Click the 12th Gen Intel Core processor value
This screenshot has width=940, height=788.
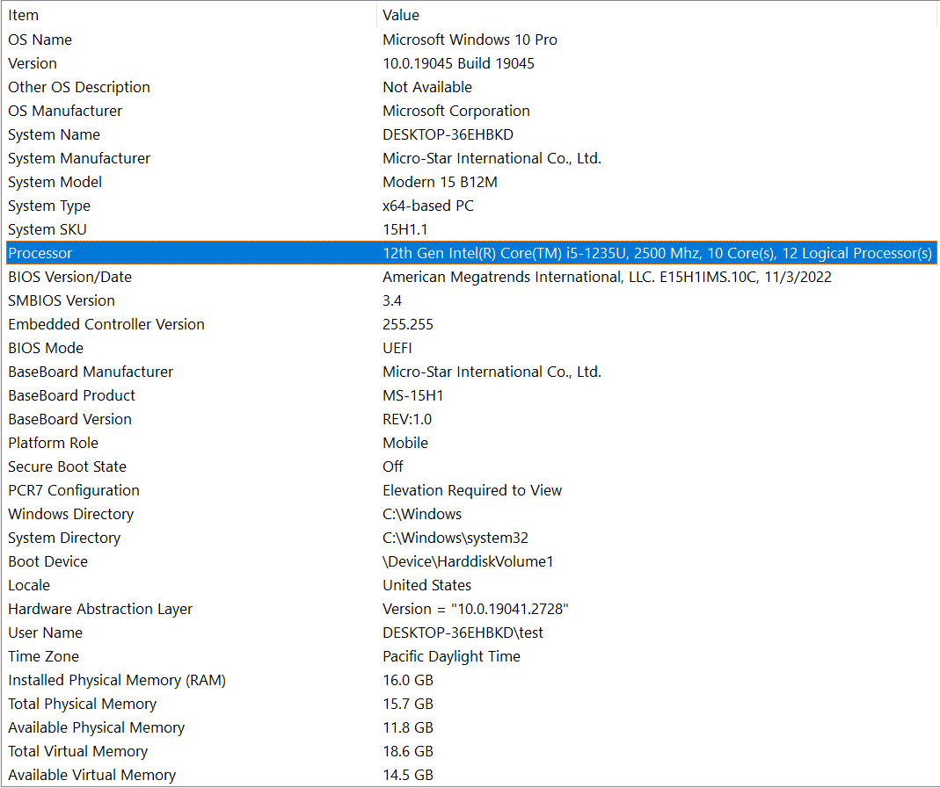(x=657, y=253)
